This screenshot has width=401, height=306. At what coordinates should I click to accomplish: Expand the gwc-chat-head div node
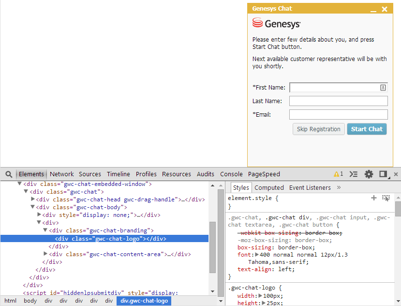click(33, 199)
